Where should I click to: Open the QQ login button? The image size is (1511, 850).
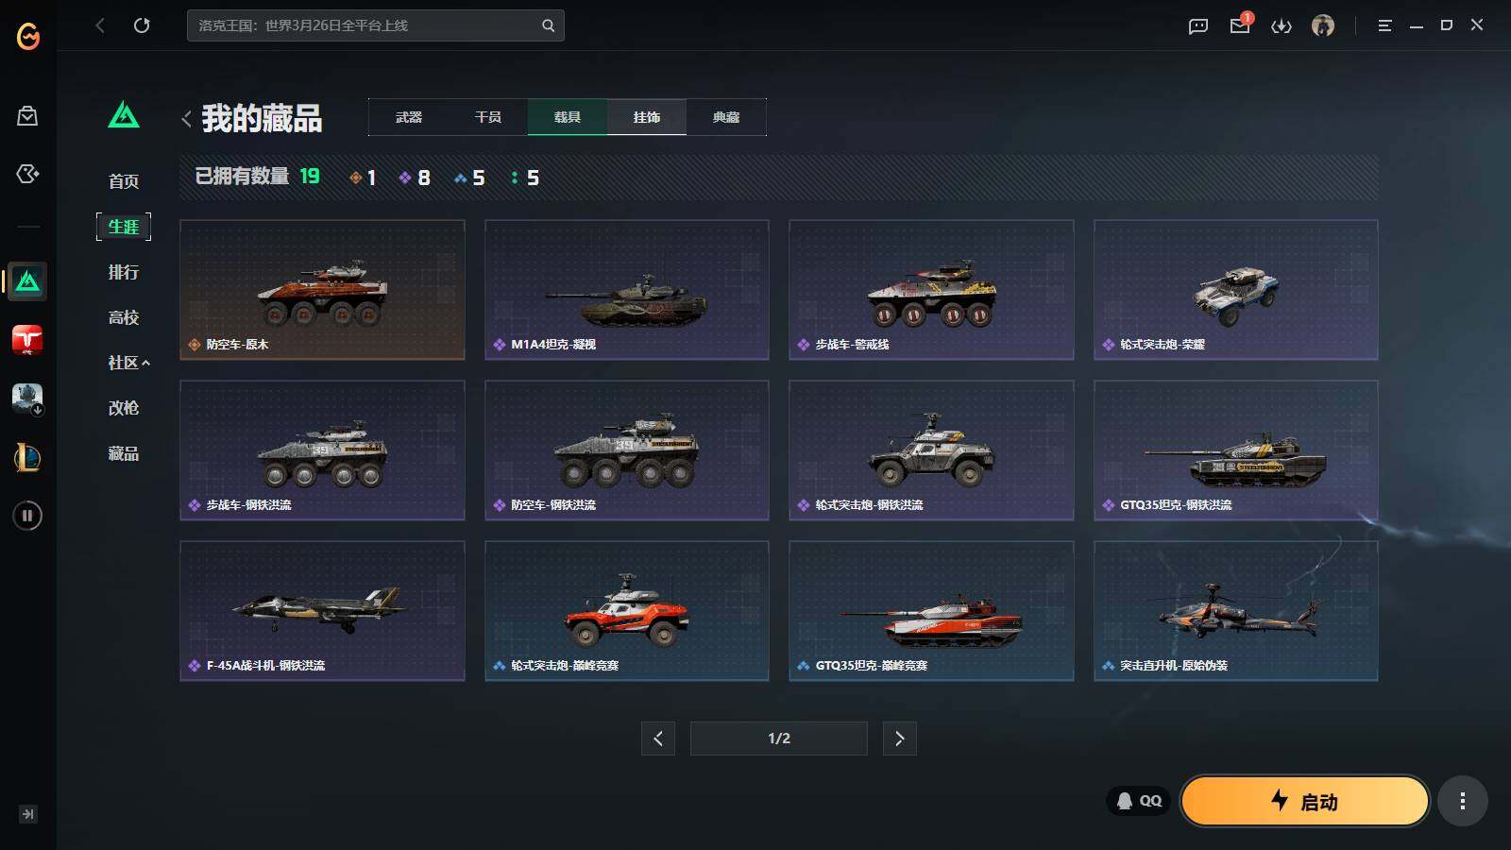click(1139, 801)
